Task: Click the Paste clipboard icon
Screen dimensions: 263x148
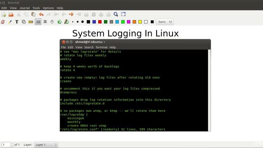Action: pyautogui.click(x=33, y=14)
